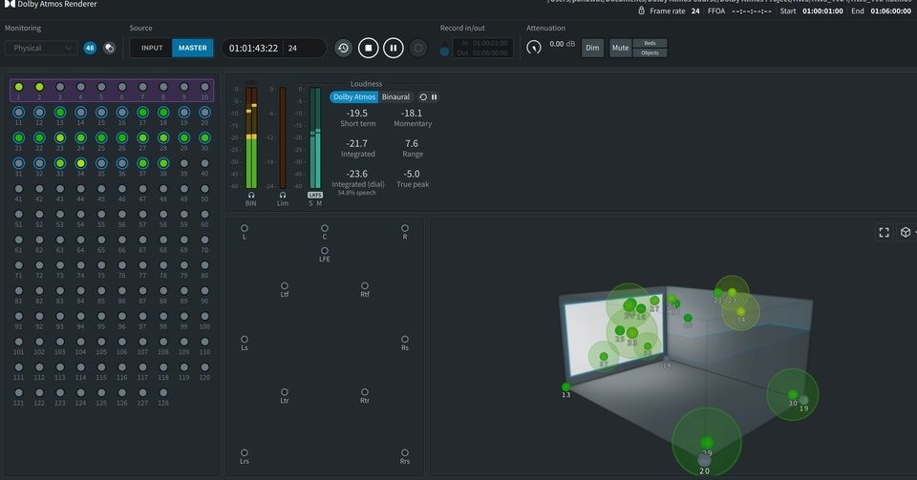Open the Physical monitoring dropdown
Viewport: 917px width, 480px height.
click(x=41, y=48)
